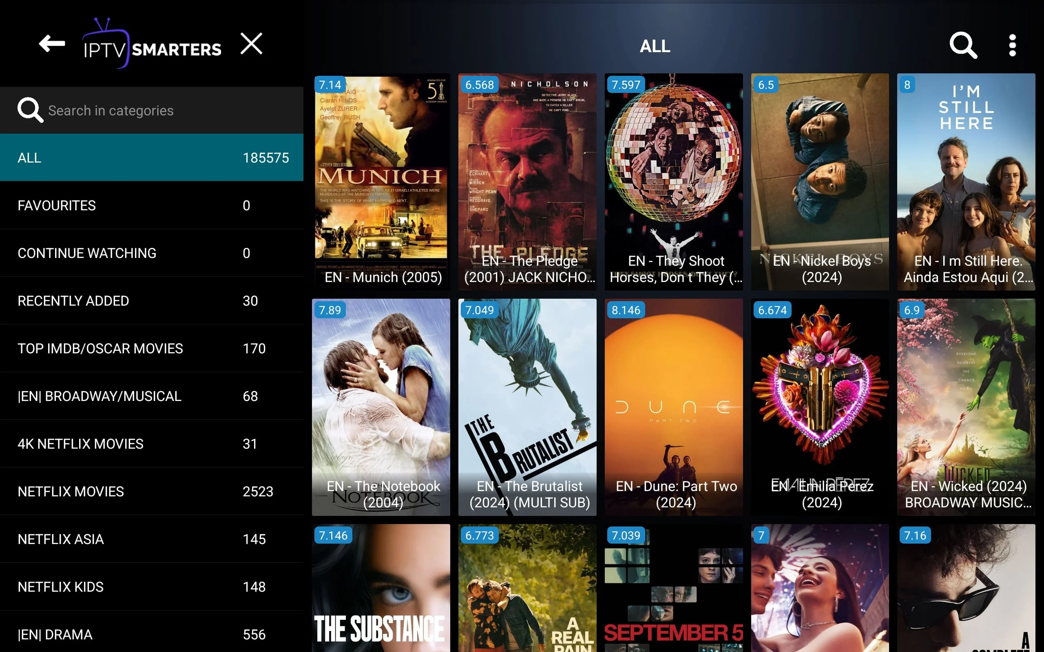Image resolution: width=1044 pixels, height=652 pixels.
Task: Open The Substance movie thumbnail
Action: 381,588
